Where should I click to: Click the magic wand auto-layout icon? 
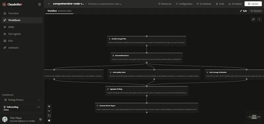[253, 19]
